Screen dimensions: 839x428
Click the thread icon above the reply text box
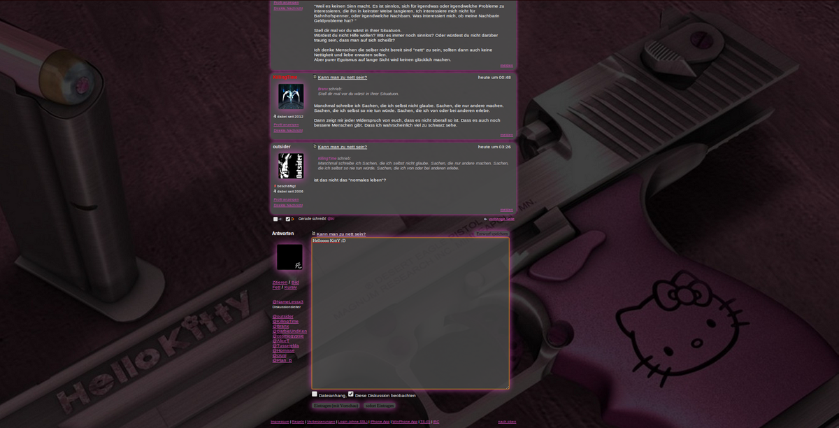coord(314,234)
